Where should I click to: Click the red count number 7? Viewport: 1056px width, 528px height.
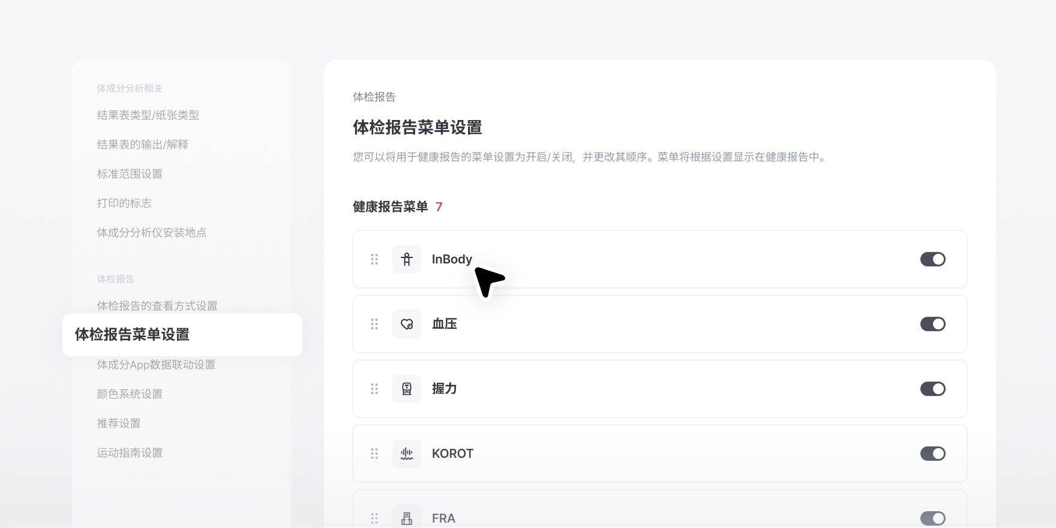[x=439, y=207]
